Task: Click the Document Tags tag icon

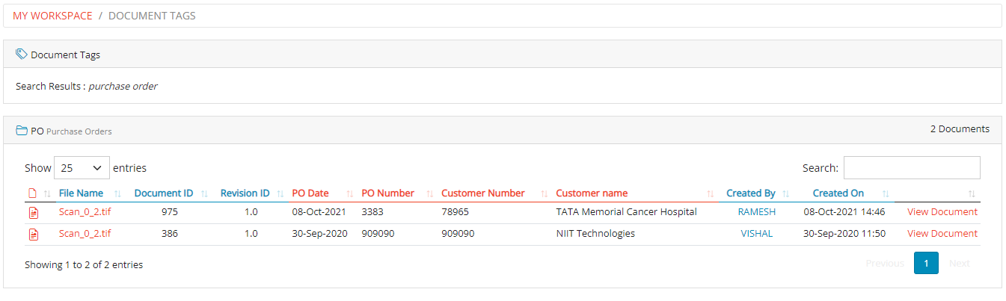Action: tap(22, 55)
